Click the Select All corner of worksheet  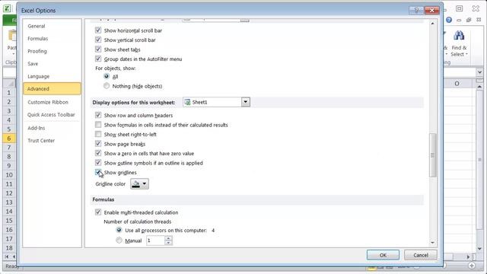pyautogui.click(x=9, y=83)
